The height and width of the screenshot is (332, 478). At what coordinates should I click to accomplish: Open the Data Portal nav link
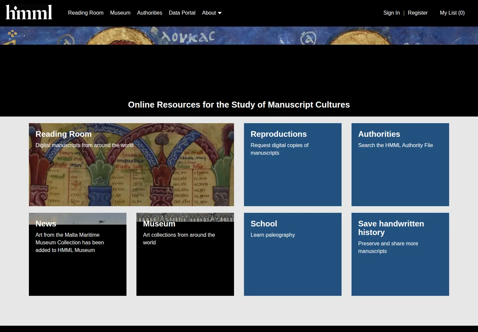tap(182, 13)
